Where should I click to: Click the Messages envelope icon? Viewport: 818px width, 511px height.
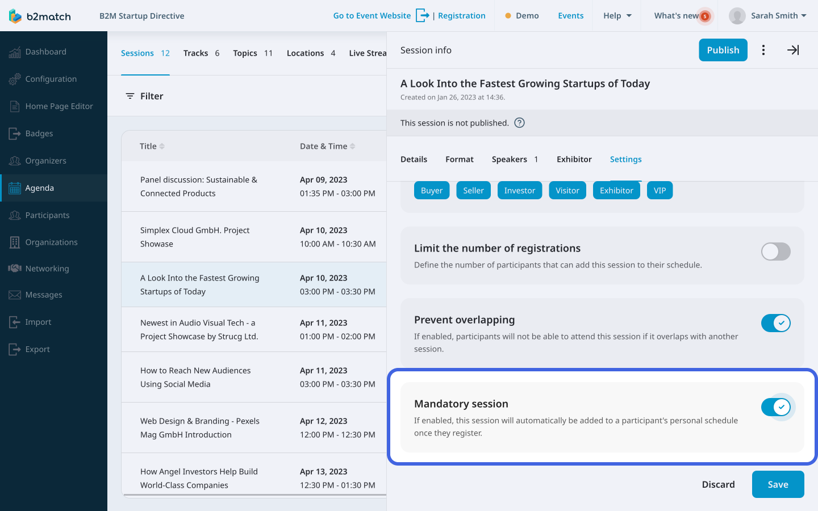click(x=15, y=295)
